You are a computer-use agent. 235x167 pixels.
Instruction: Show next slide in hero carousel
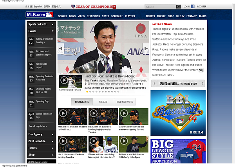pos(146,48)
